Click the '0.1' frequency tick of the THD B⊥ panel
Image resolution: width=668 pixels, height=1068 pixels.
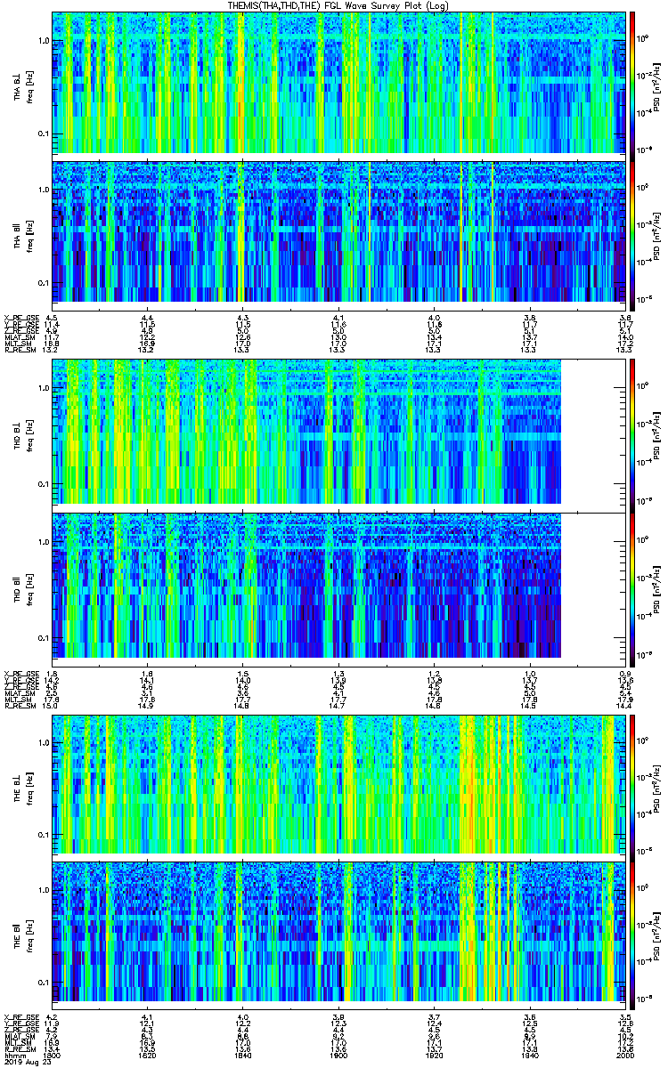[x=44, y=485]
